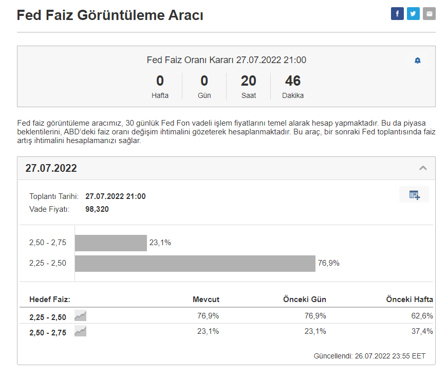Select the Mevcut column header
Screen dimensions: 447x380
[x=206, y=299]
